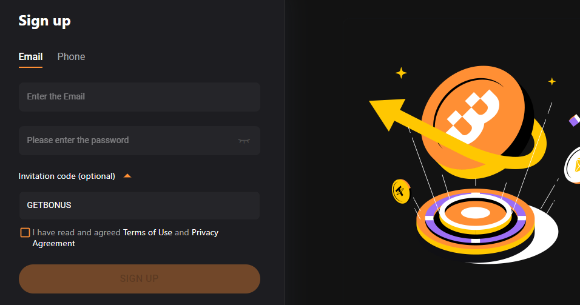Image resolution: width=580 pixels, height=305 pixels.
Task: Click the Invitation code (optional) label
Action: click(x=67, y=176)
